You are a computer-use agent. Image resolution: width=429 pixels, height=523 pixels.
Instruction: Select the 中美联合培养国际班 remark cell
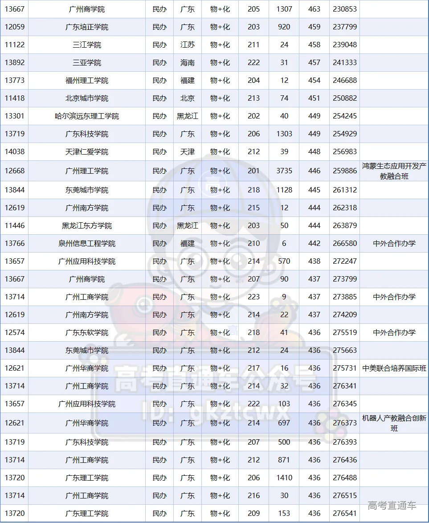tap(394, 368)
